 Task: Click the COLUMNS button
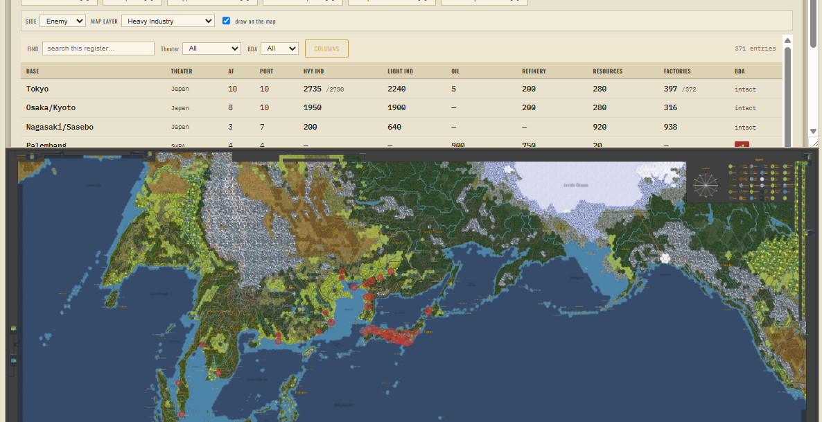pyautogui.click(x=326, y=49)
